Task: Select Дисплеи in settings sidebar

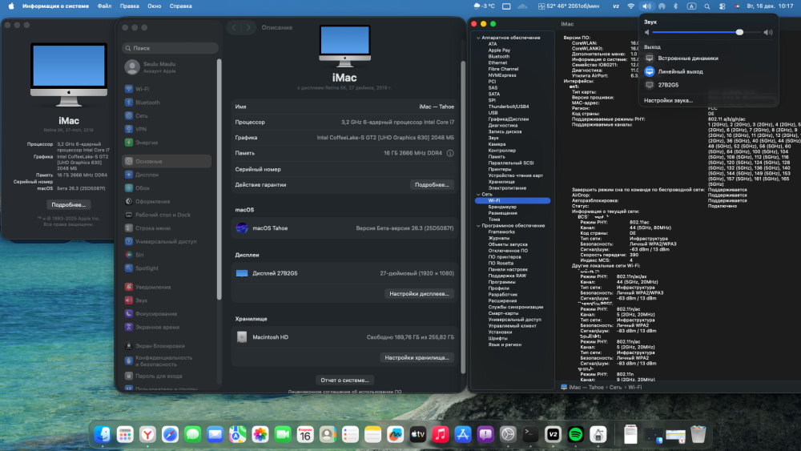Action: [167, 175]
